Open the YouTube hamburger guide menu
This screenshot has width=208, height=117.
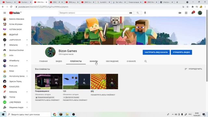pyautogui.click(x=5, y=13)
